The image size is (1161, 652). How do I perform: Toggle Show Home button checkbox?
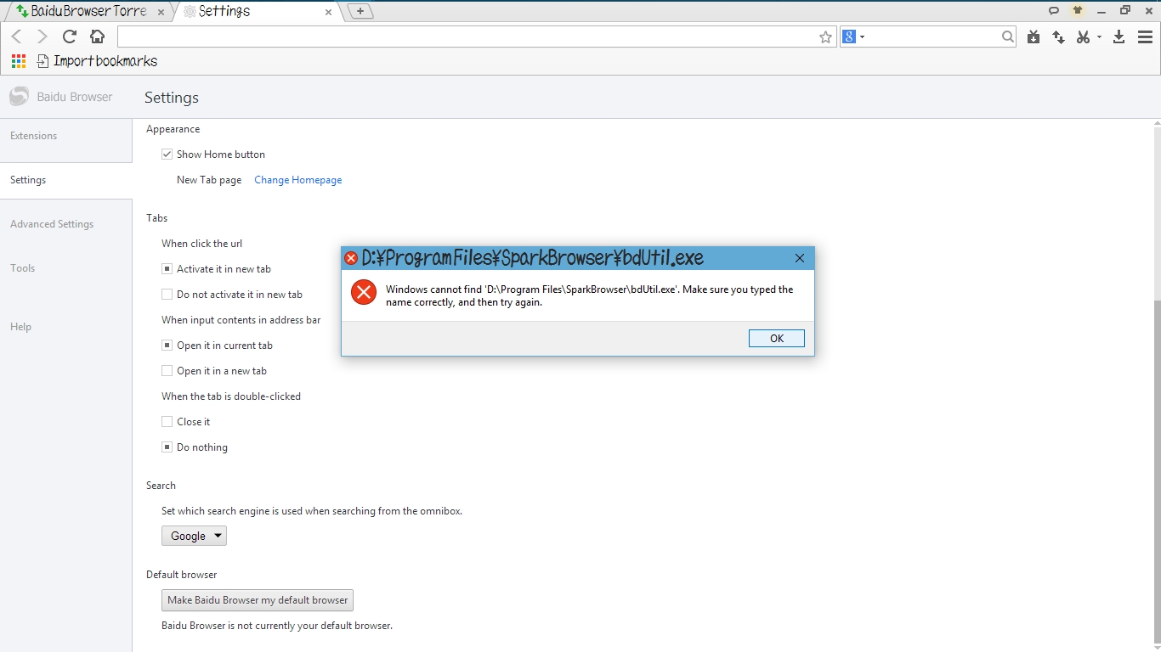click(167, 155)
